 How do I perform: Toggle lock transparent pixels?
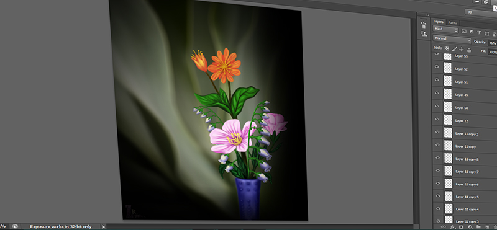point(447,48)
